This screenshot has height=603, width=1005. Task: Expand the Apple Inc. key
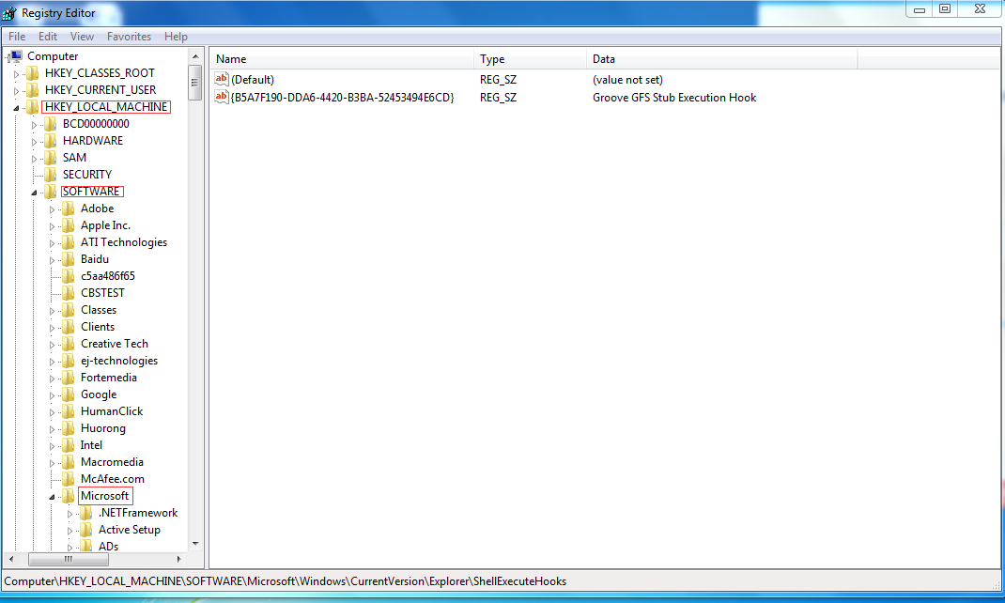tap(53, 226)
